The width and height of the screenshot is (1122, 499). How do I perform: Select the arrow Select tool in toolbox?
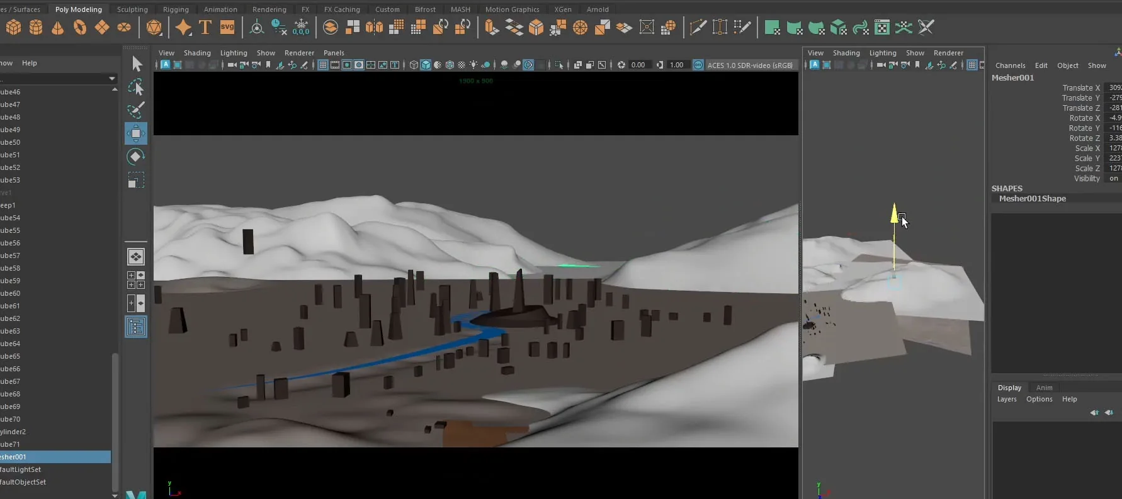point(136,64)
